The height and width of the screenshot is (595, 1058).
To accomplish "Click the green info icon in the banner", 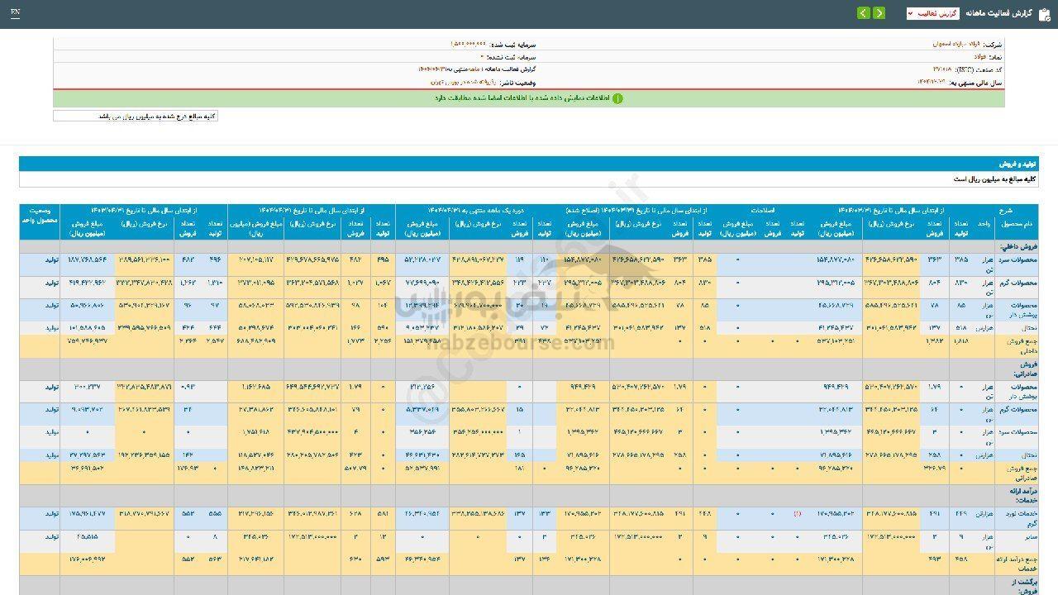I will [617, 98].
